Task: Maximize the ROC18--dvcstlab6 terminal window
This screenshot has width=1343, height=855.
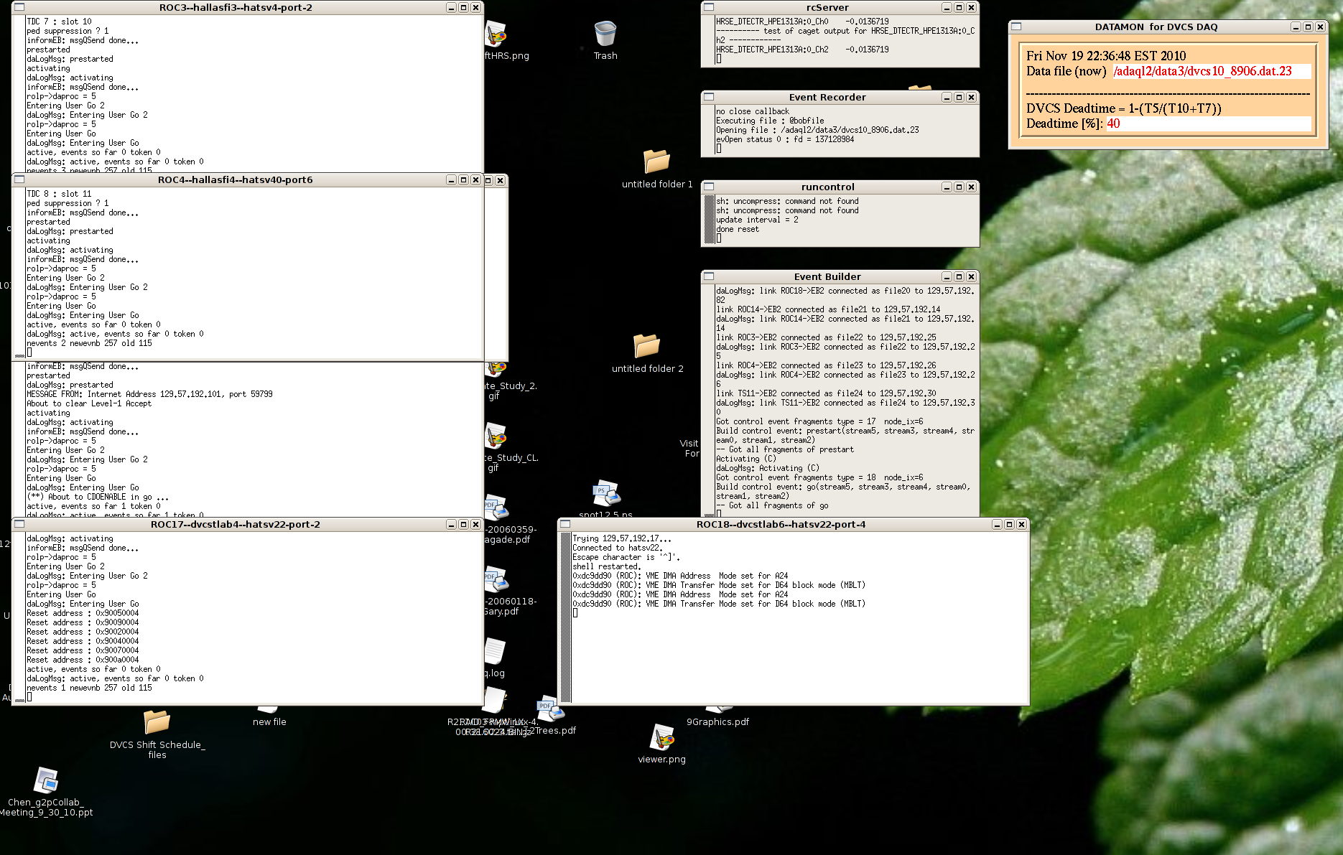Action: click(1009, 524)
